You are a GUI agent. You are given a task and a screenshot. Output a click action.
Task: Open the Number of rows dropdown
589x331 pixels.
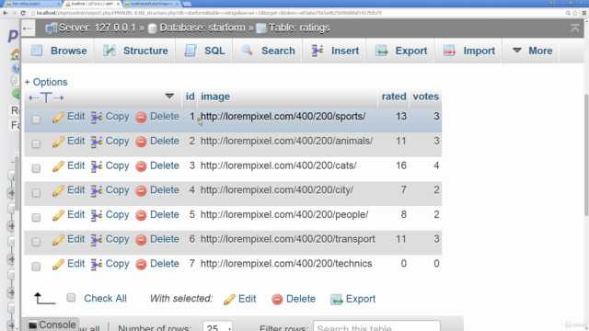coord(217,326)
